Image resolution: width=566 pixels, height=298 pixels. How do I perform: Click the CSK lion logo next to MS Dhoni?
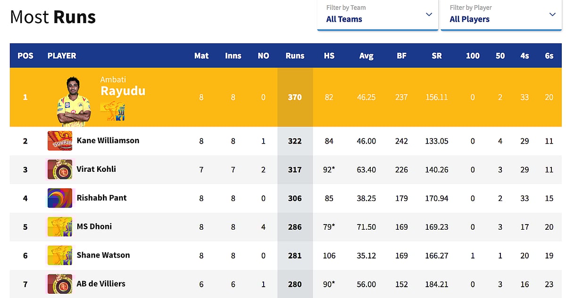(x=59, y=227)
